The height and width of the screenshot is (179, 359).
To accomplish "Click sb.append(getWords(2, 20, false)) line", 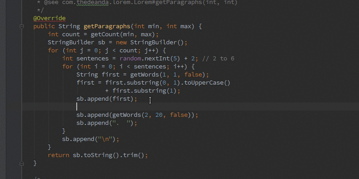I will [x=137, y=115].
